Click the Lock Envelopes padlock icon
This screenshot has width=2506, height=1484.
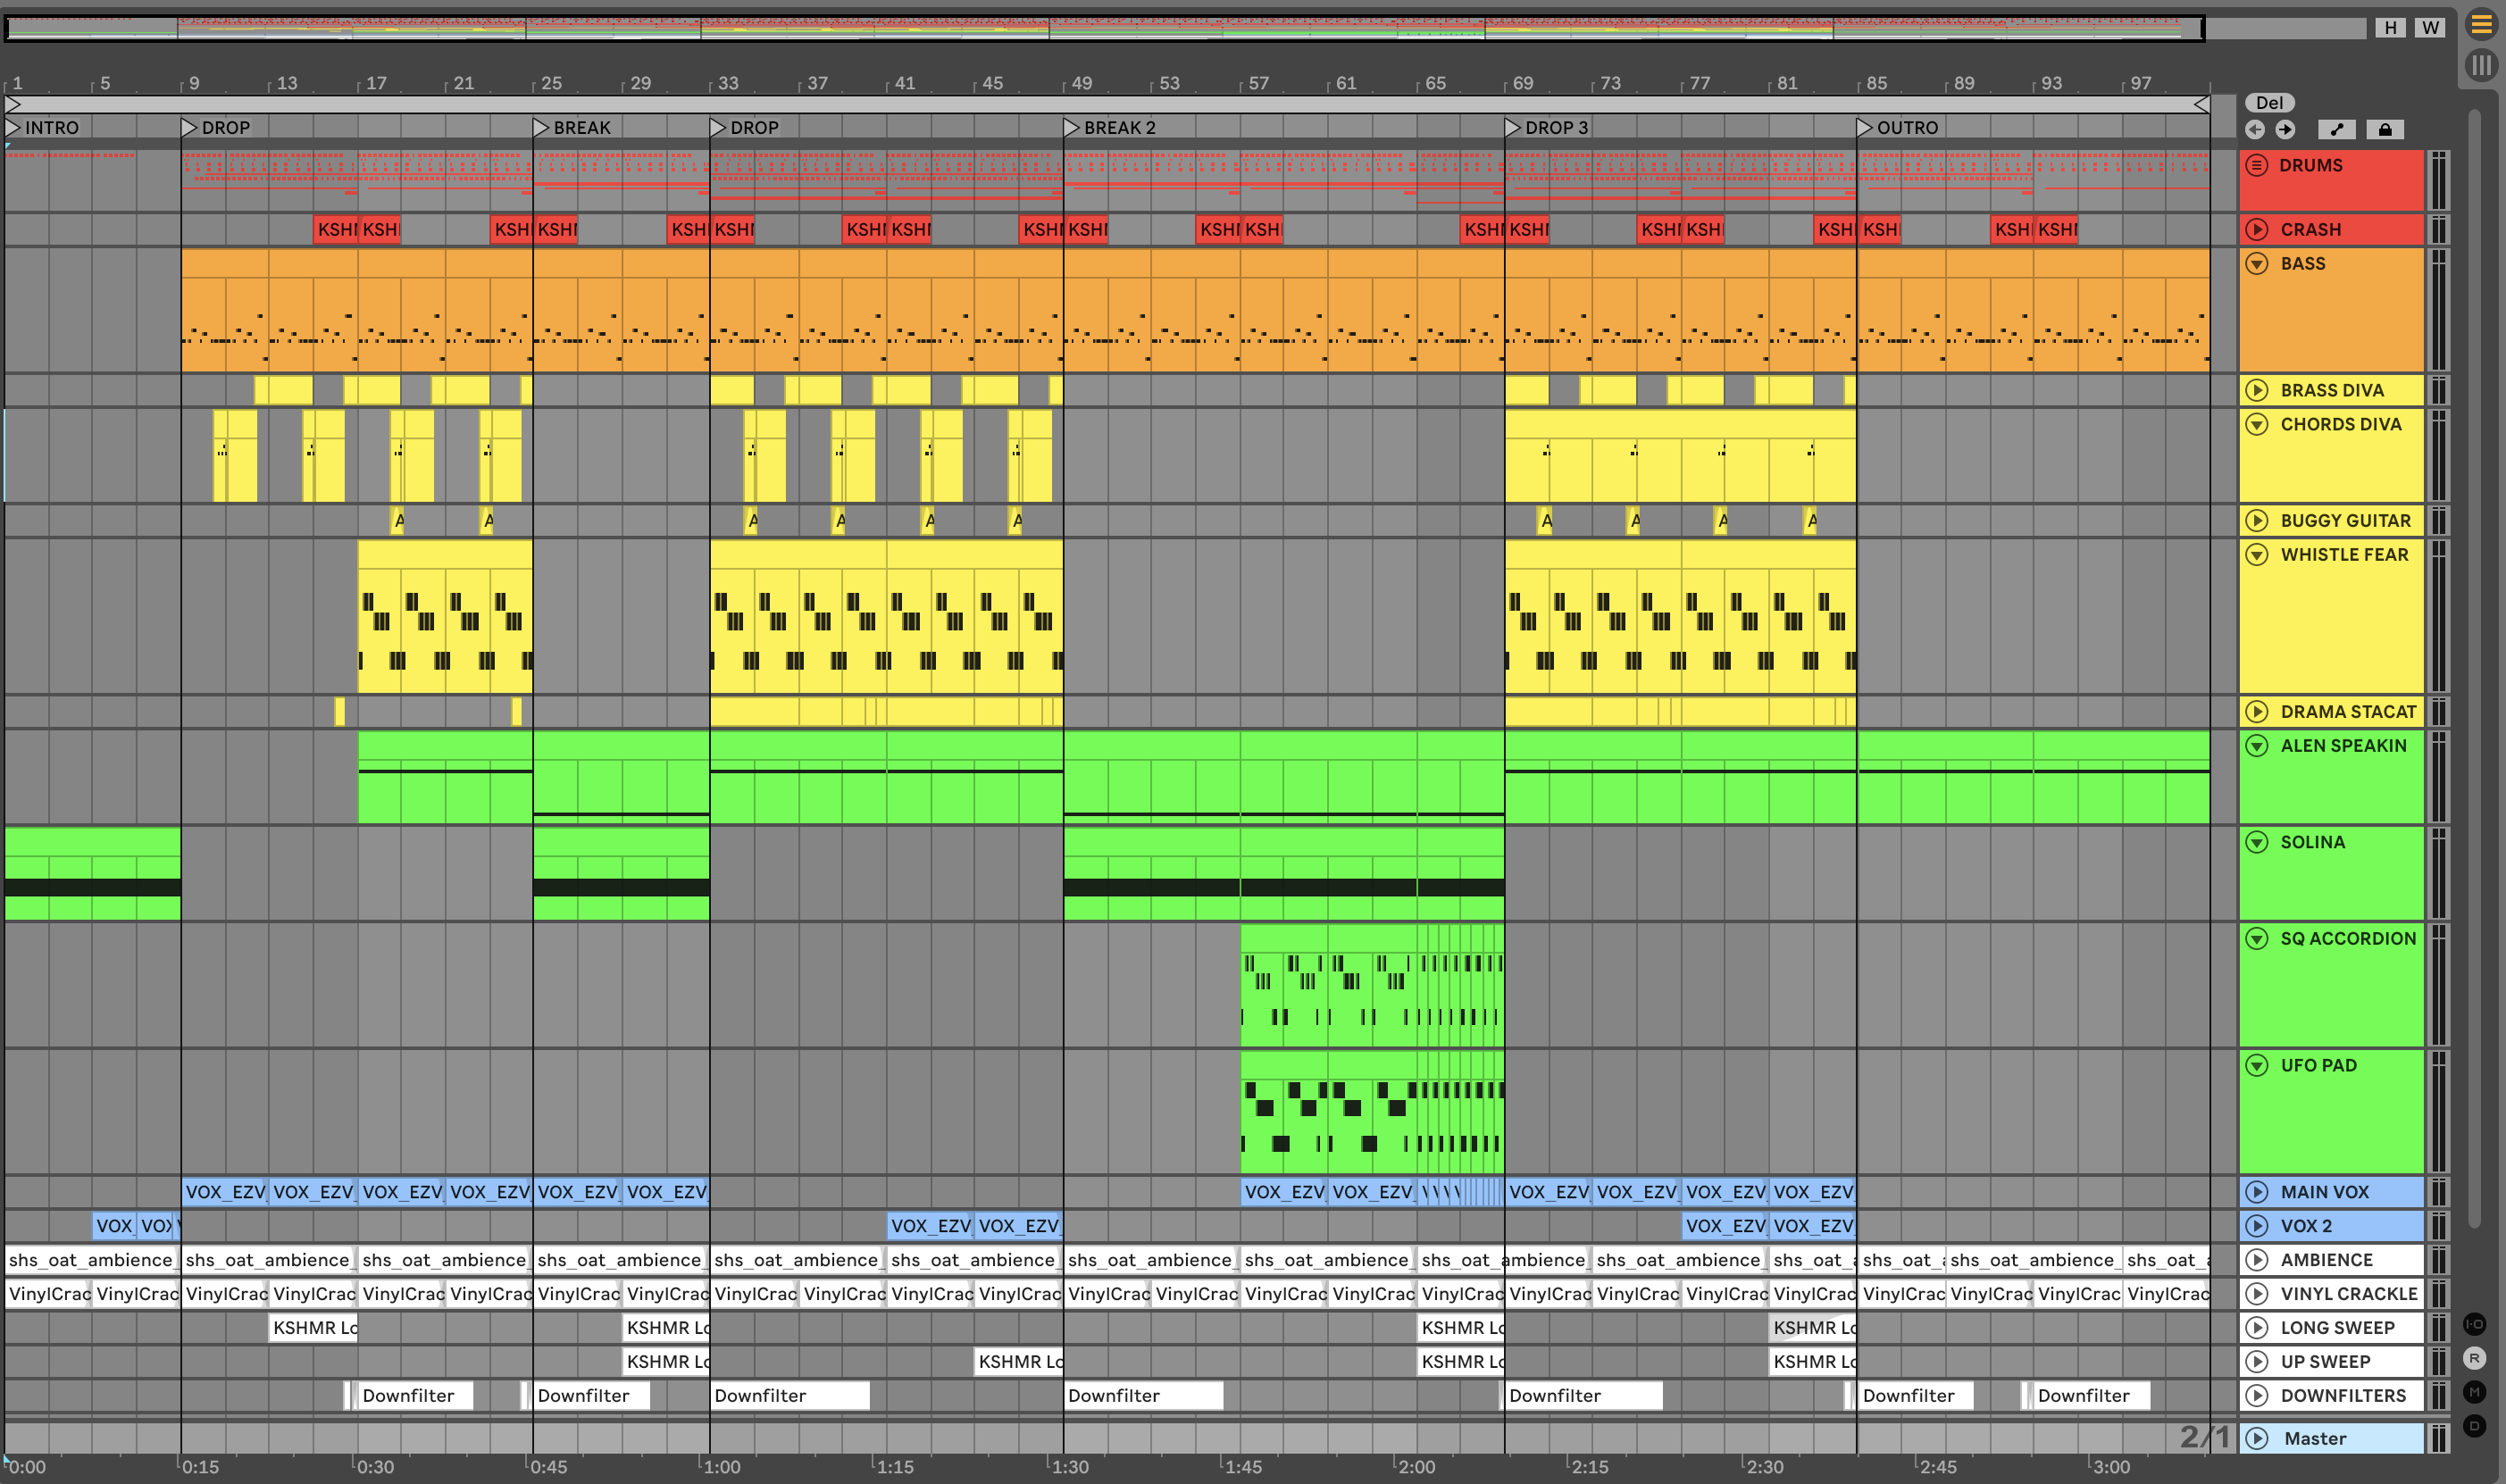[2385, 129]
